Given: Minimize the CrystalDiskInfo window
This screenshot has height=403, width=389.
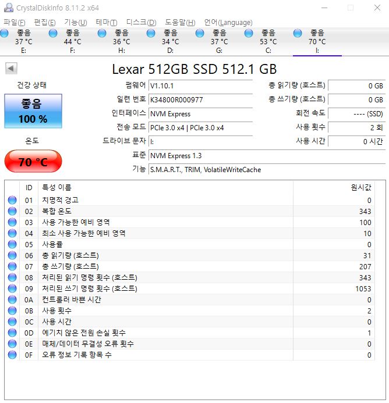Looking at the screenshot, I should [x=324, y=8].
